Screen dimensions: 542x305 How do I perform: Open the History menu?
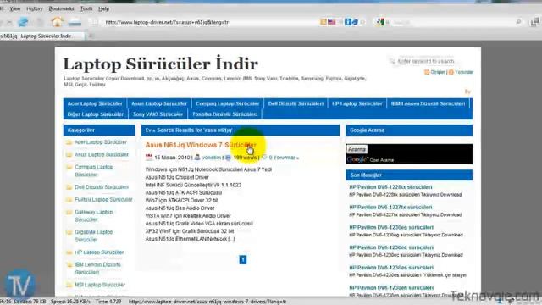34,8
